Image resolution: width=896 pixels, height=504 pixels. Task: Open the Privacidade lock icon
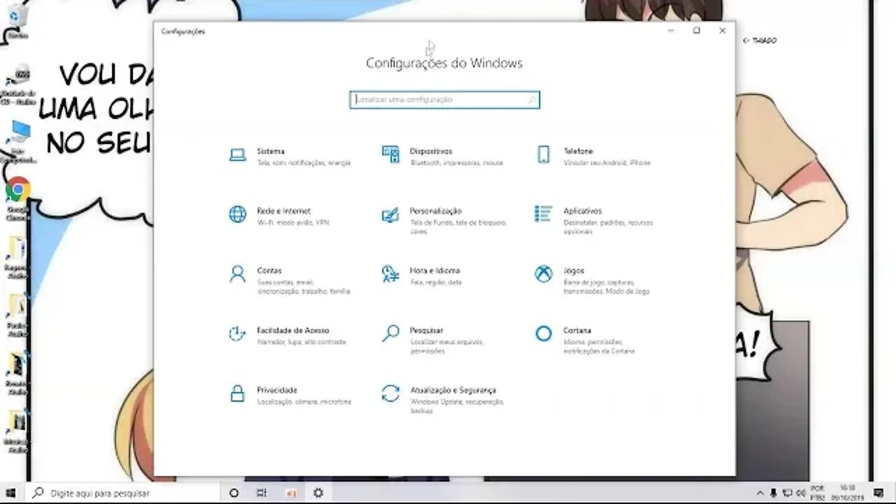point(238,393)
